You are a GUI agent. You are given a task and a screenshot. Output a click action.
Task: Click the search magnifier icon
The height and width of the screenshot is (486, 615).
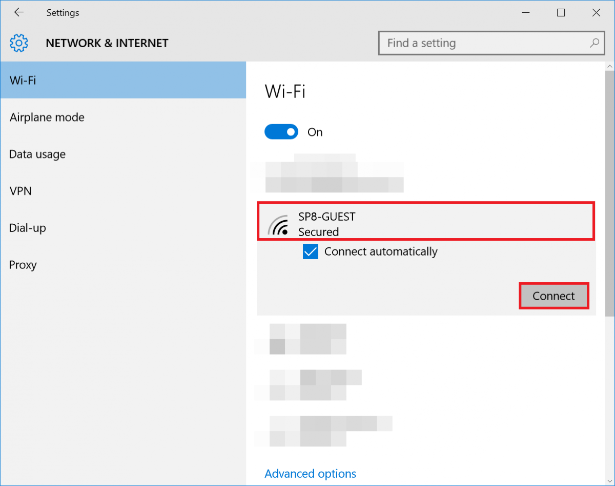(594, 43)
